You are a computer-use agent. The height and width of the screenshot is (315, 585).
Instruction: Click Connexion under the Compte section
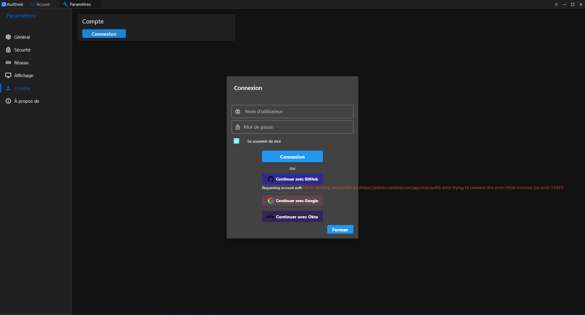tap(104, 34)
